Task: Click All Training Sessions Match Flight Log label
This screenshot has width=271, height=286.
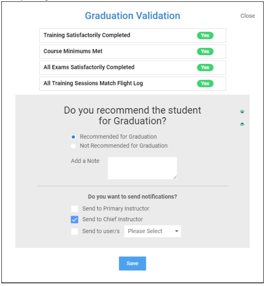Action: [93, 83]
